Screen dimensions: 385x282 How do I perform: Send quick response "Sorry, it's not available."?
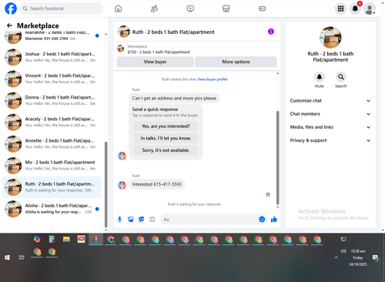[166, 150]
